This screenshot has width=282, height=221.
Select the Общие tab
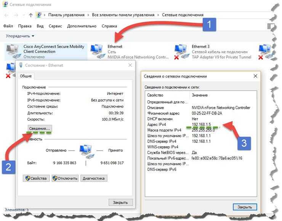[26, 76]
